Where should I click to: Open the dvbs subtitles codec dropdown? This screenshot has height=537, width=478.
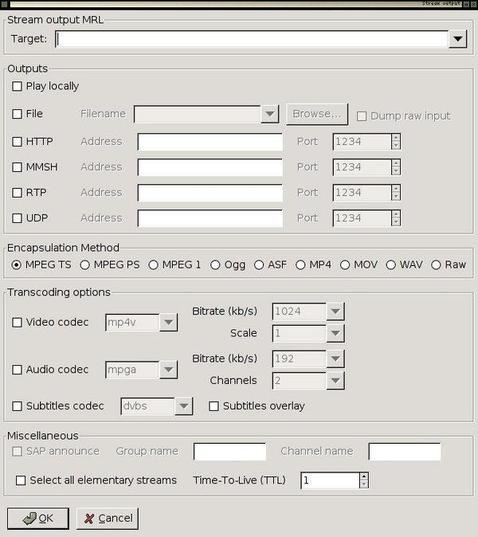[x=184, y=406]
